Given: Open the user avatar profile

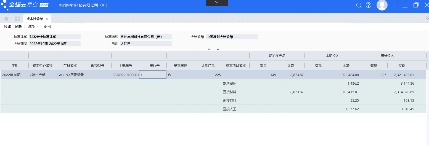Looking at the screenshot, I should coord(382,5).
